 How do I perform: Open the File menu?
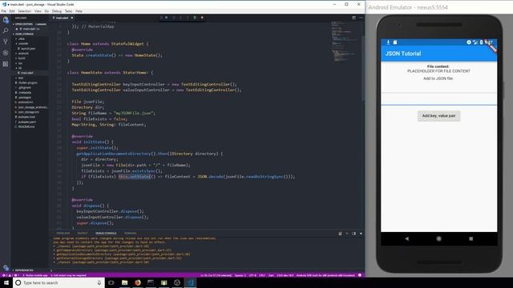tap(3, 11)
